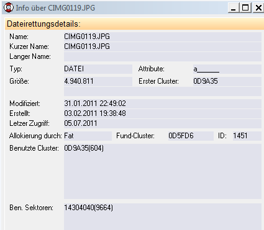Click Letzer Zugriff date 05.07.2011
This screenshot has width=264, height=230.
[x=81, y=123]
